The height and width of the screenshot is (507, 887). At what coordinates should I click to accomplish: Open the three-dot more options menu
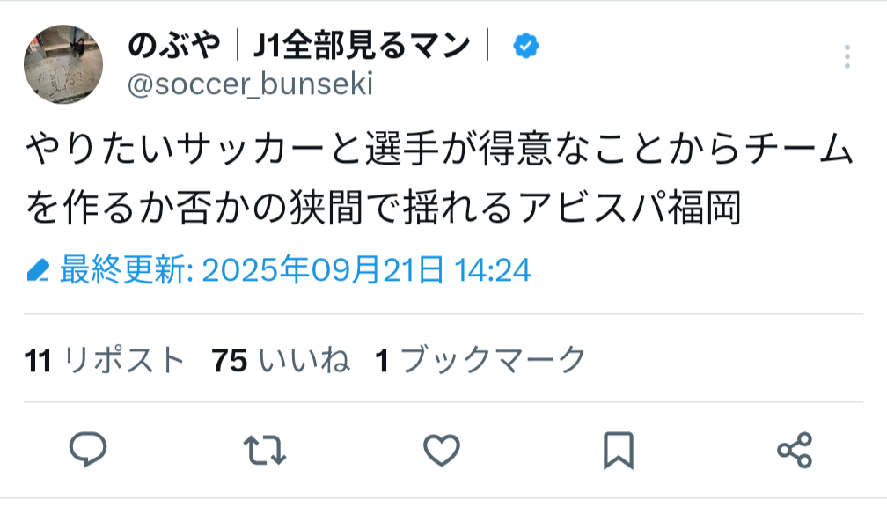847,56
